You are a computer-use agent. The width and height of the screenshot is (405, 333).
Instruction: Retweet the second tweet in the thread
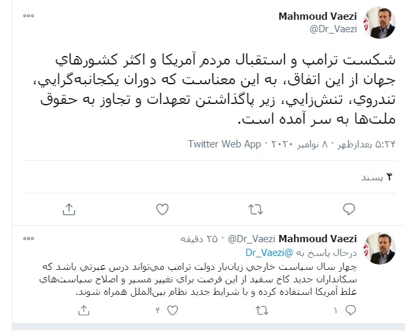point(252,309)
